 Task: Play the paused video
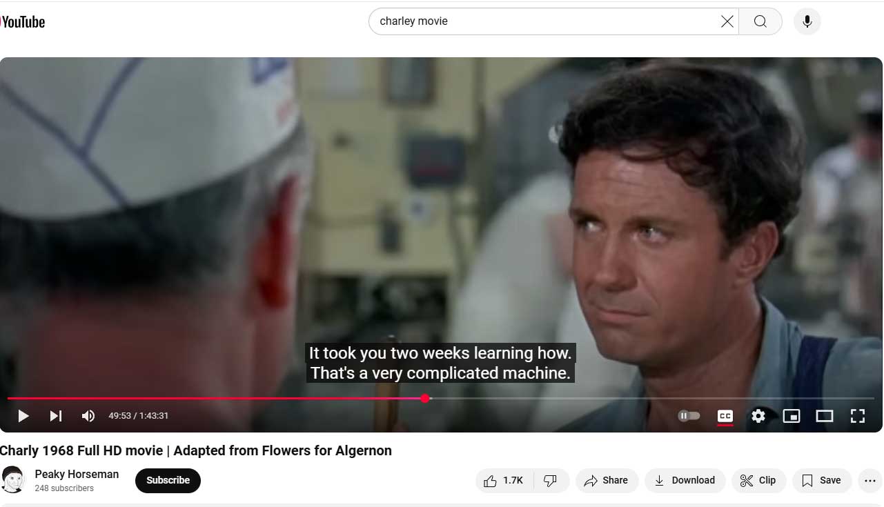23,415
